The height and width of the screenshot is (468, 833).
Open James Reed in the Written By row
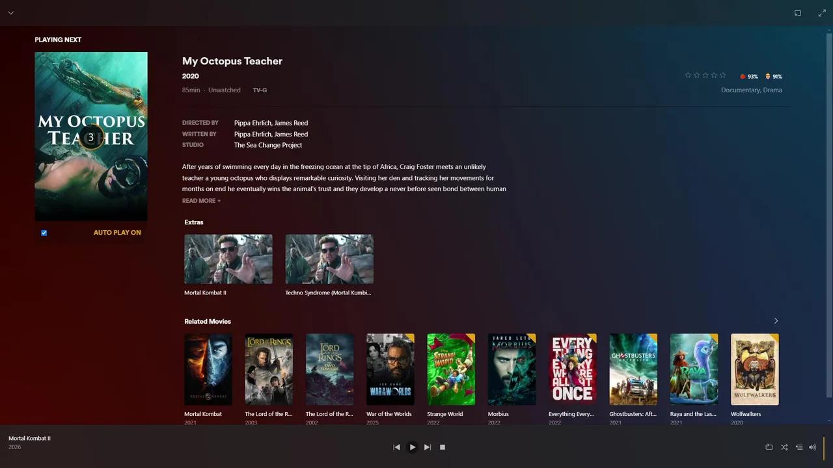pyautogui.click(x=292, y=134)
